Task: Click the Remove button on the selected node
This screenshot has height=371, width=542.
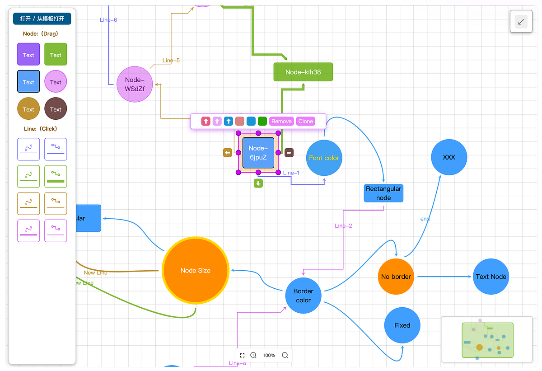Action: [x=281, y=121]
